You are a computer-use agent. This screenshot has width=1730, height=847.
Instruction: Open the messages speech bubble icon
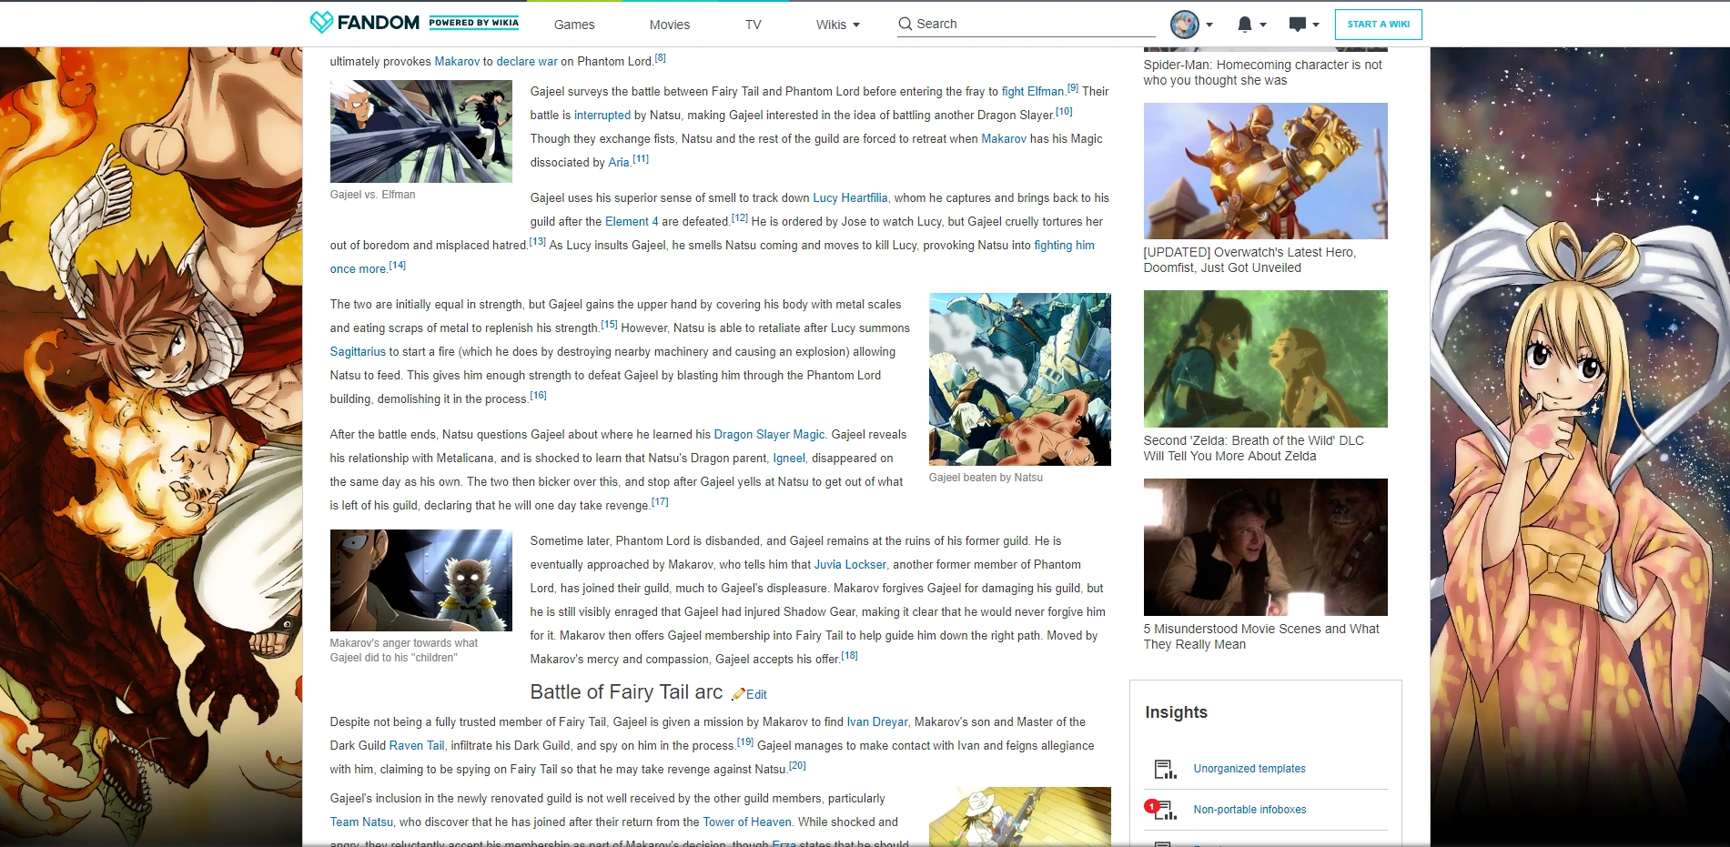[x=1298, y=25]
